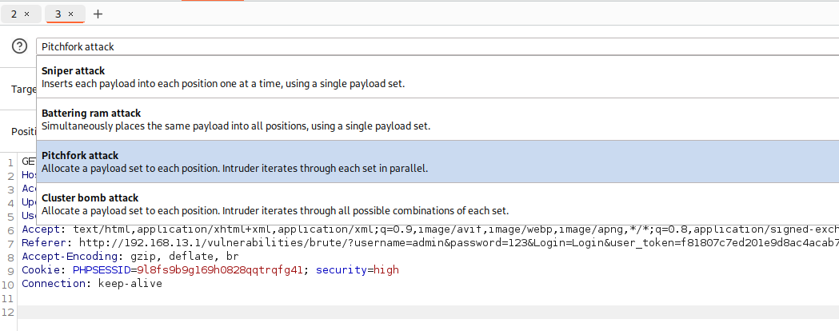Image resolution: width=839 pixels, height=331 pixels.
Task: Select Intruder tab 3
Action: coord(58,14)
